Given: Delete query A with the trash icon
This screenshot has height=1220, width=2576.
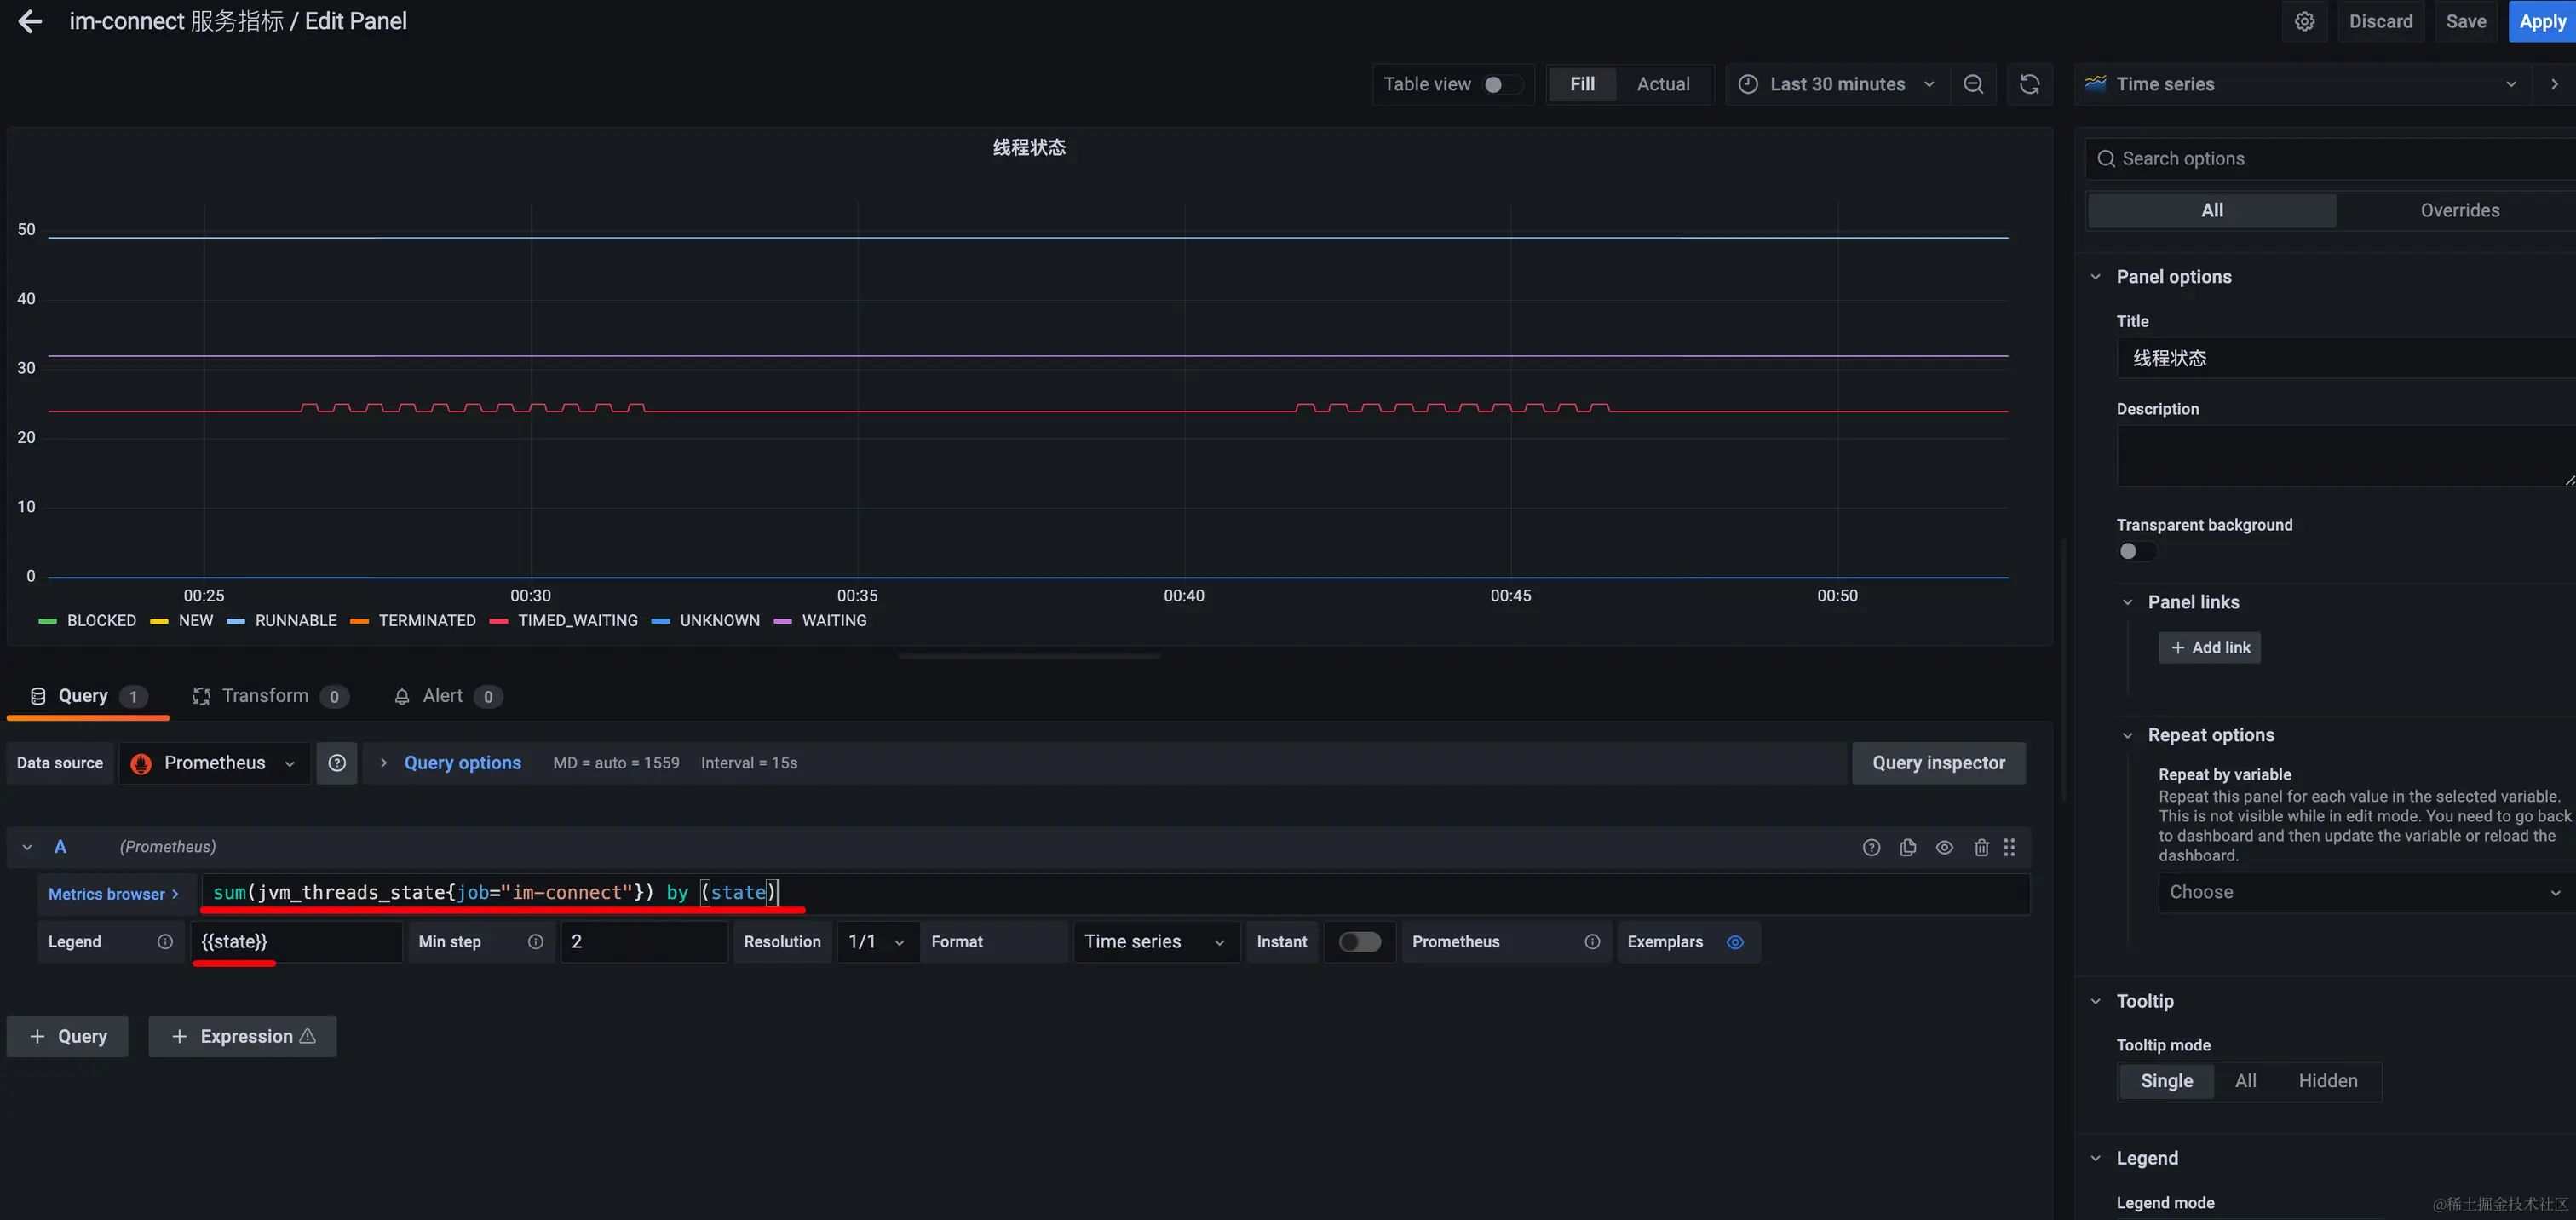Looking at the screenshot, I should 1981,847.
